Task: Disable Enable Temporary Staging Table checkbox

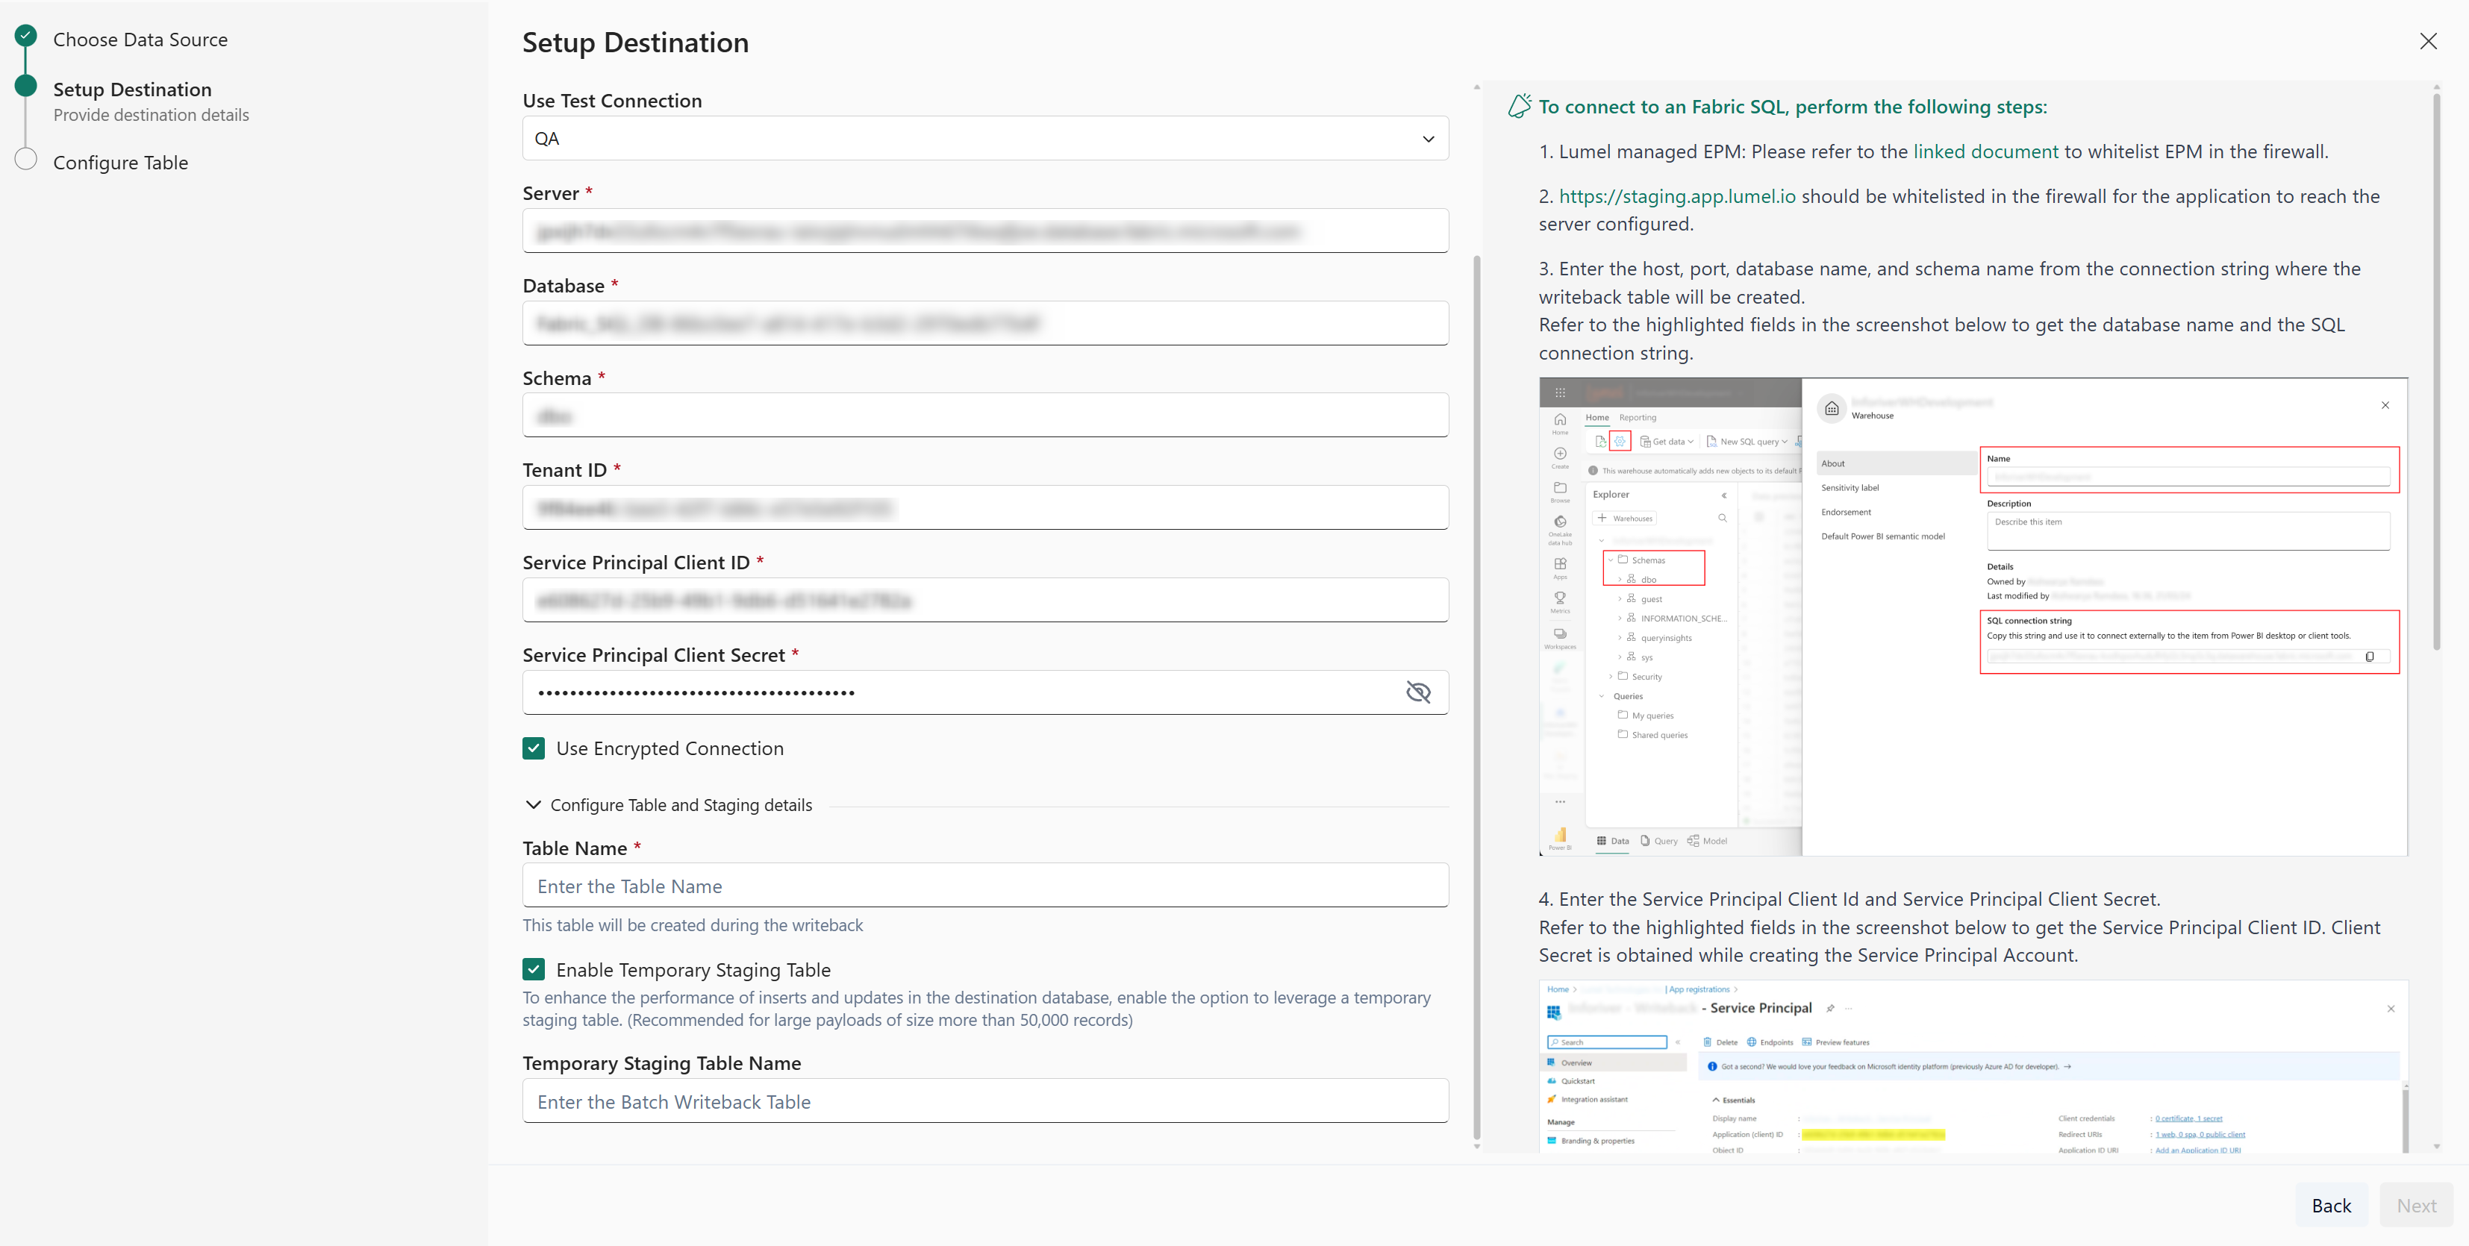Action: pos(534,969)
